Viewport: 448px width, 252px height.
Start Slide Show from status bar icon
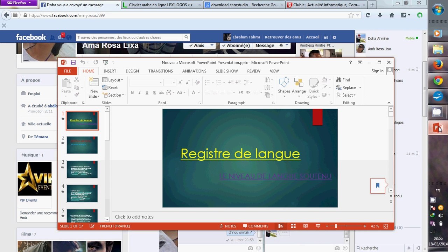click(318, 226)
